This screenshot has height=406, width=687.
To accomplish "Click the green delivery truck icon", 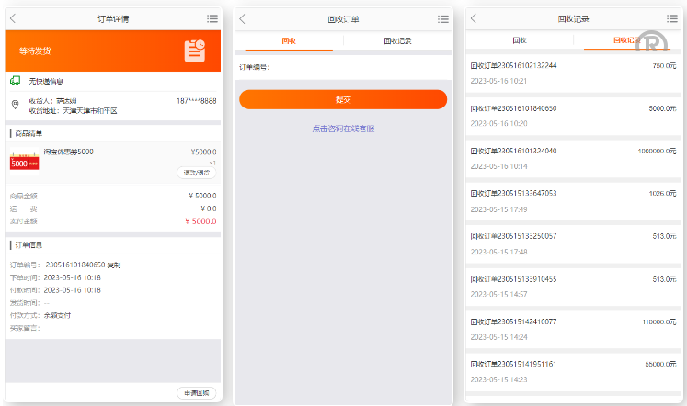I will 15,81.
